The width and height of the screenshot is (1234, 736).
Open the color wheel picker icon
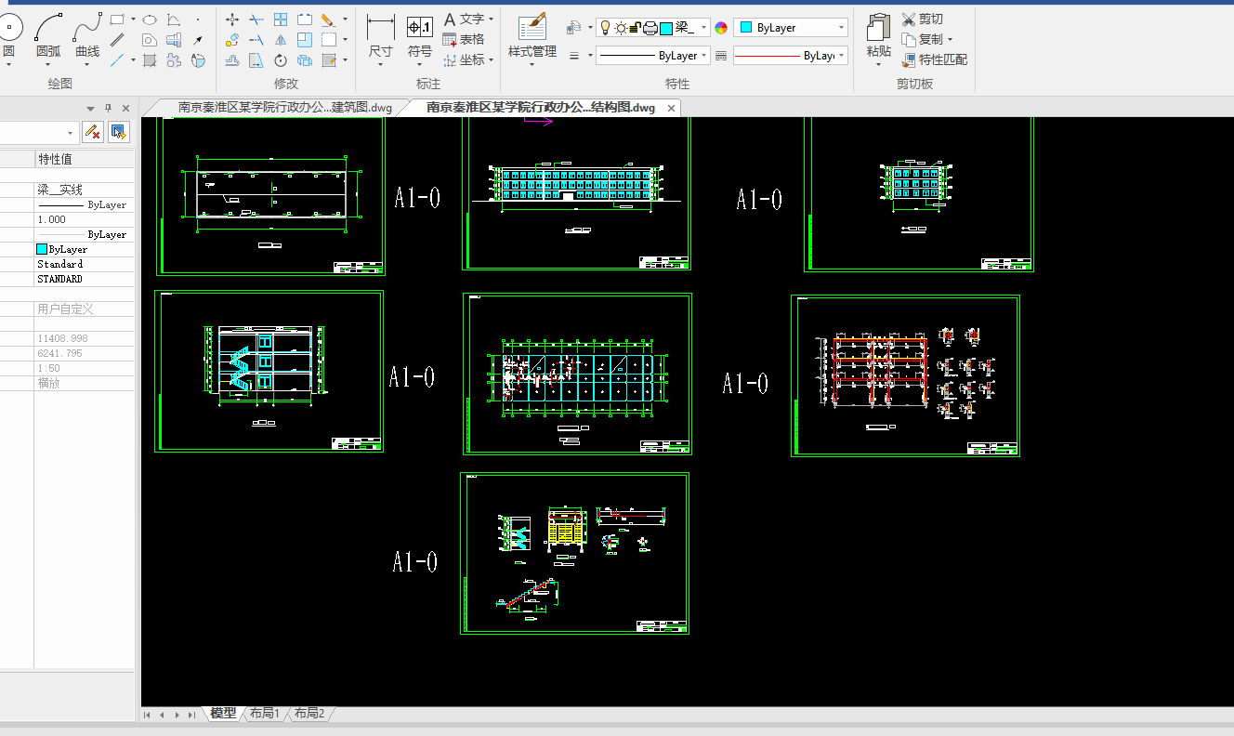[721, 28]
